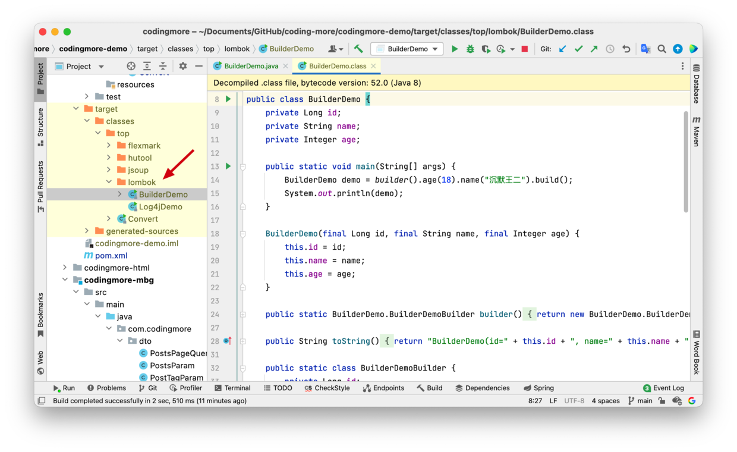Click Git Update Project arrow icon
The height and width of the screenshot is (452, 737).
[x=562, y=49]
